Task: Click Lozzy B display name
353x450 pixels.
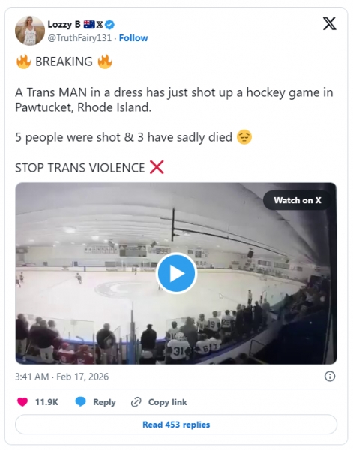Action: tap(64, 25)
